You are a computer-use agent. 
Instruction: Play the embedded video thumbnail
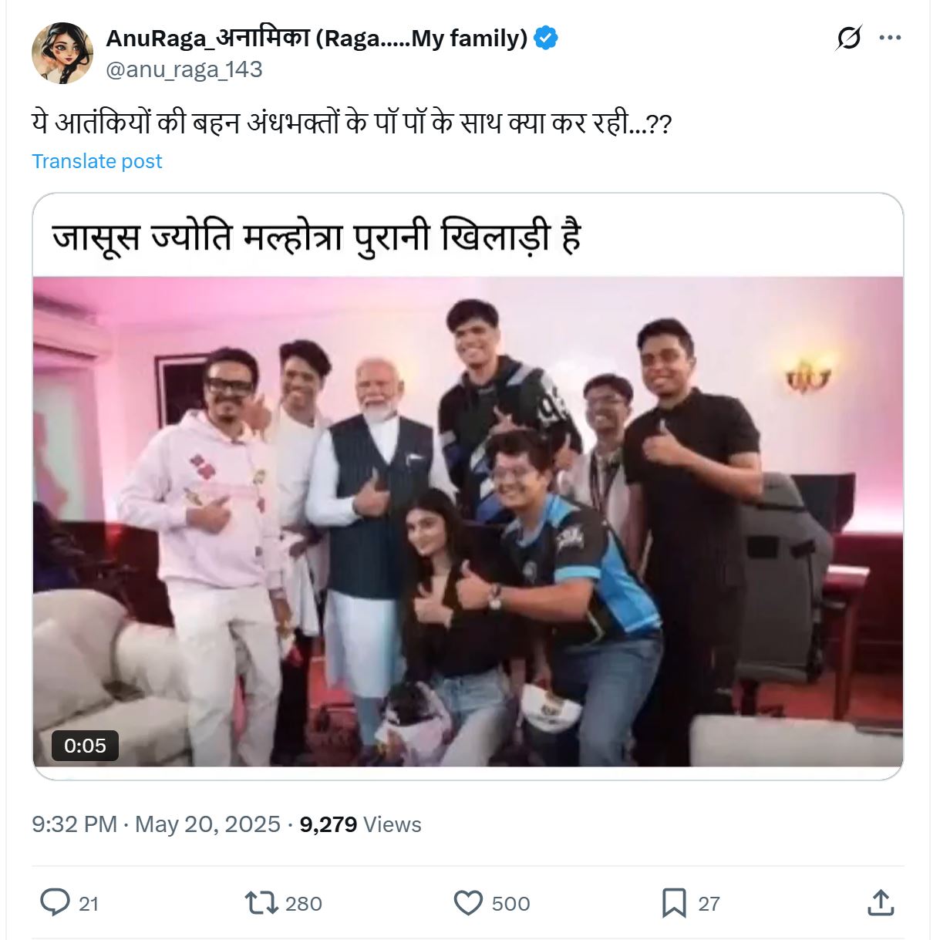tap(468, 521)
